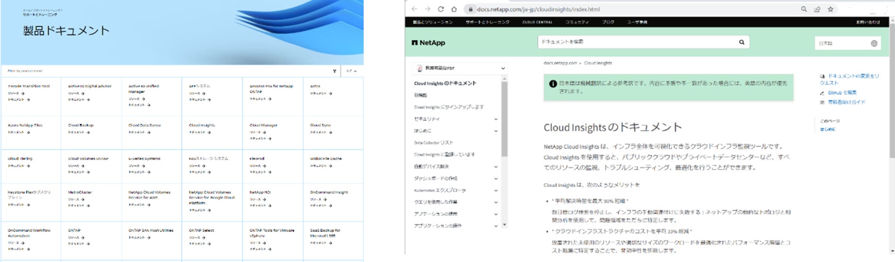This screenshot has height=262, width=895.
Task: Select OnCommand Insight in the product grid
Action: pos(329,192)
